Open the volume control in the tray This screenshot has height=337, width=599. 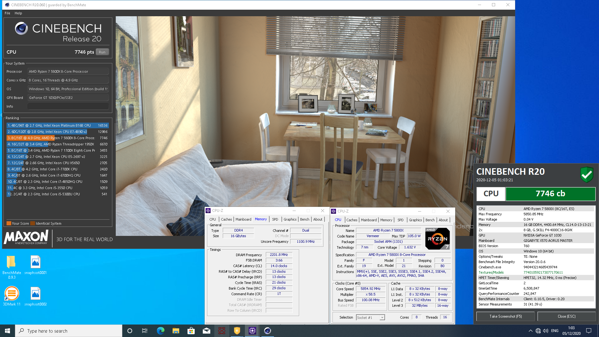[x=546, y=331]
